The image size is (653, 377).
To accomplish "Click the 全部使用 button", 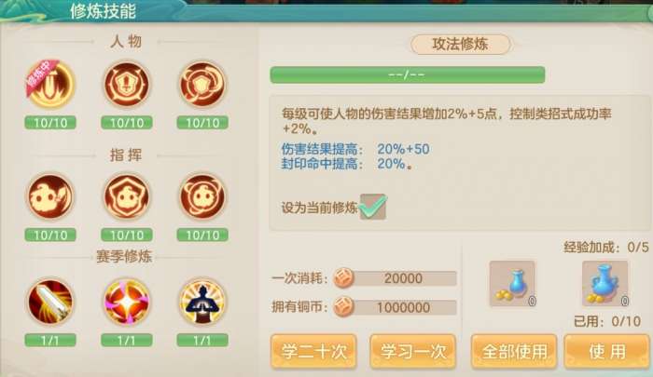I will point(514,352).
